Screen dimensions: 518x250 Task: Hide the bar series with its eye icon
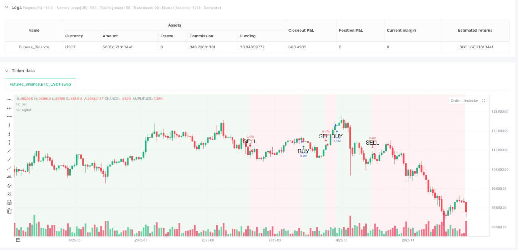pos(18,104)
